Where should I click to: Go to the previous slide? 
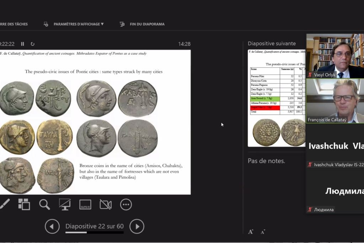[52, 226]
